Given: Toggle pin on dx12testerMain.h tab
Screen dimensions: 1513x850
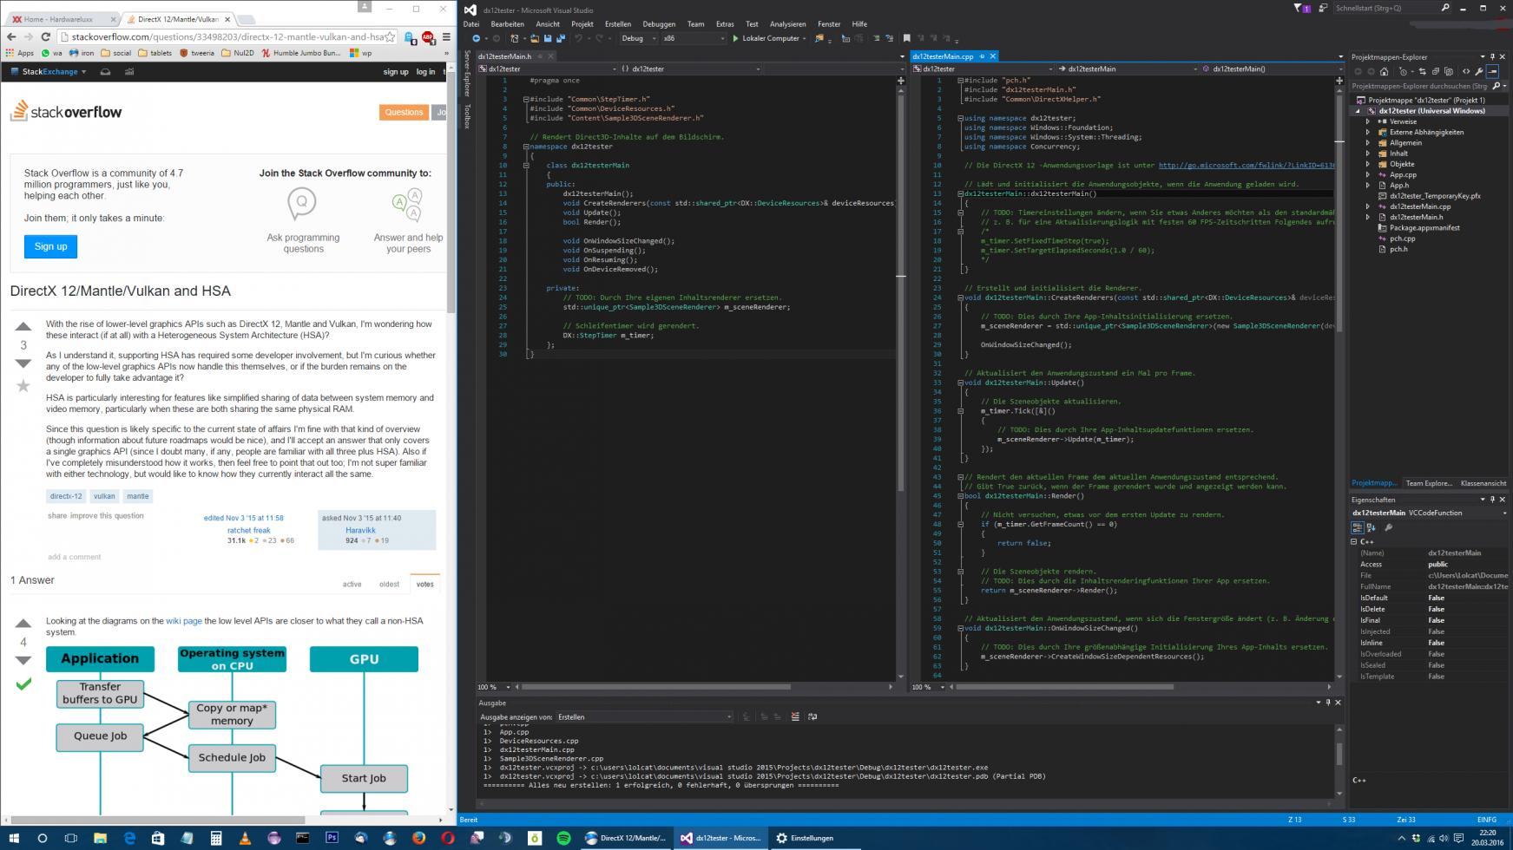Looking at the screenshot, I should pos(541,56).
